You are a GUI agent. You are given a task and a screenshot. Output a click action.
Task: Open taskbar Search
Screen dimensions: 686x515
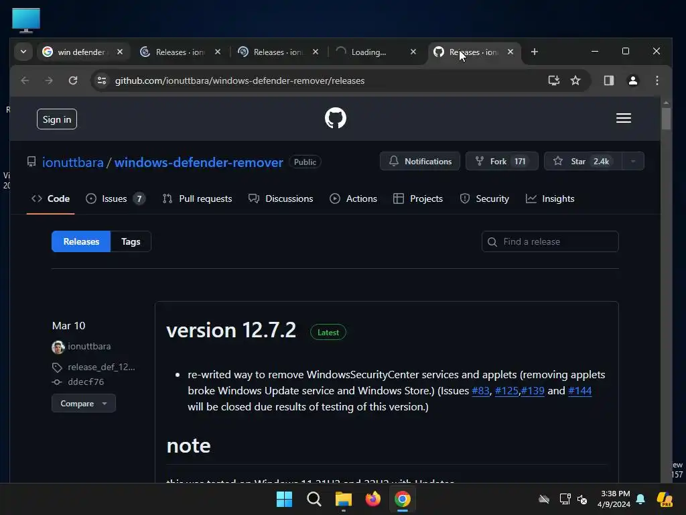[x=314, y=499]
